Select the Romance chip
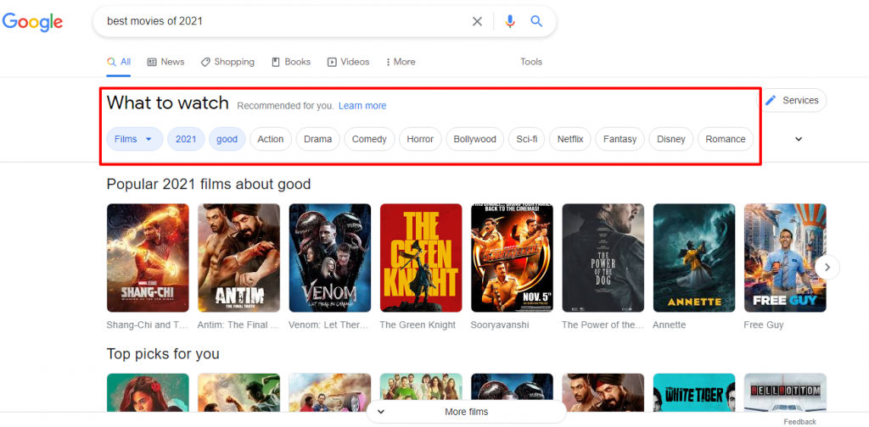Image resolution: width=869 pixels, height=427 pixels. click(726, 139)
